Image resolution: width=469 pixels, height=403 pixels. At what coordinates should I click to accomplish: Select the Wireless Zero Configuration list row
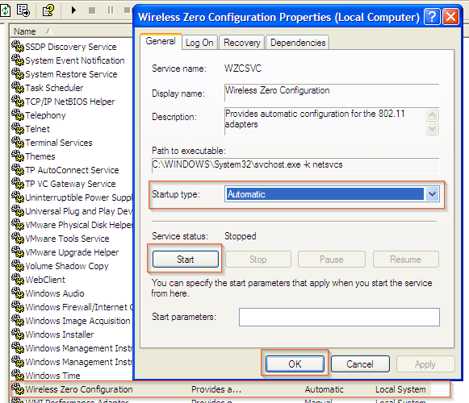tap(230, 389)
